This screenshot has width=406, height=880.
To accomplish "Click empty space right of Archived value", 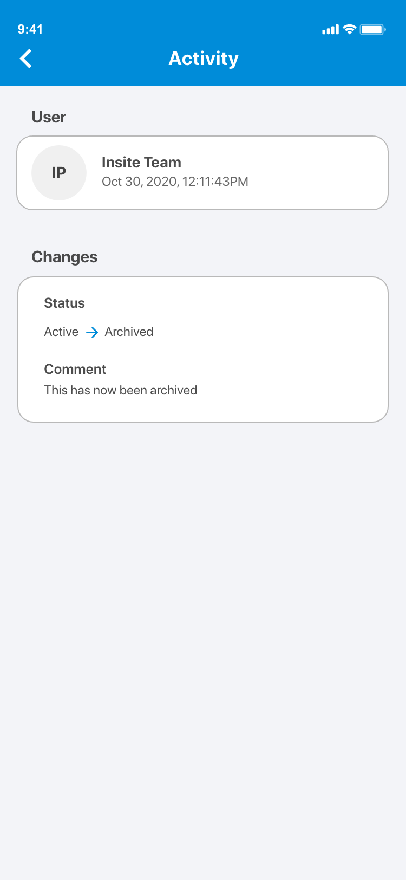I will click(271, 332).
